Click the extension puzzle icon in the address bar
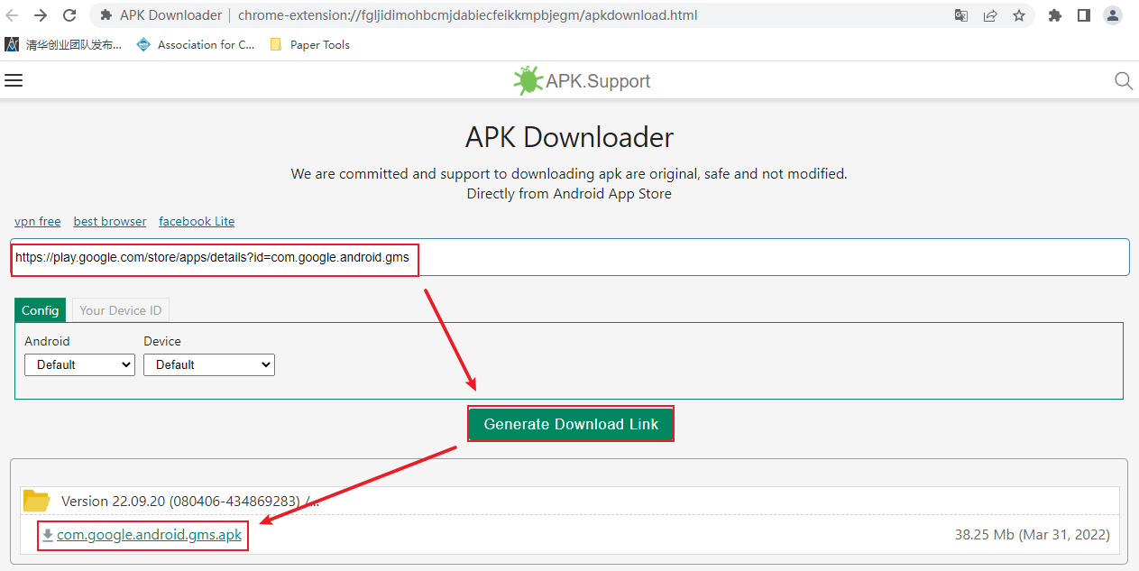 point(106,15)
